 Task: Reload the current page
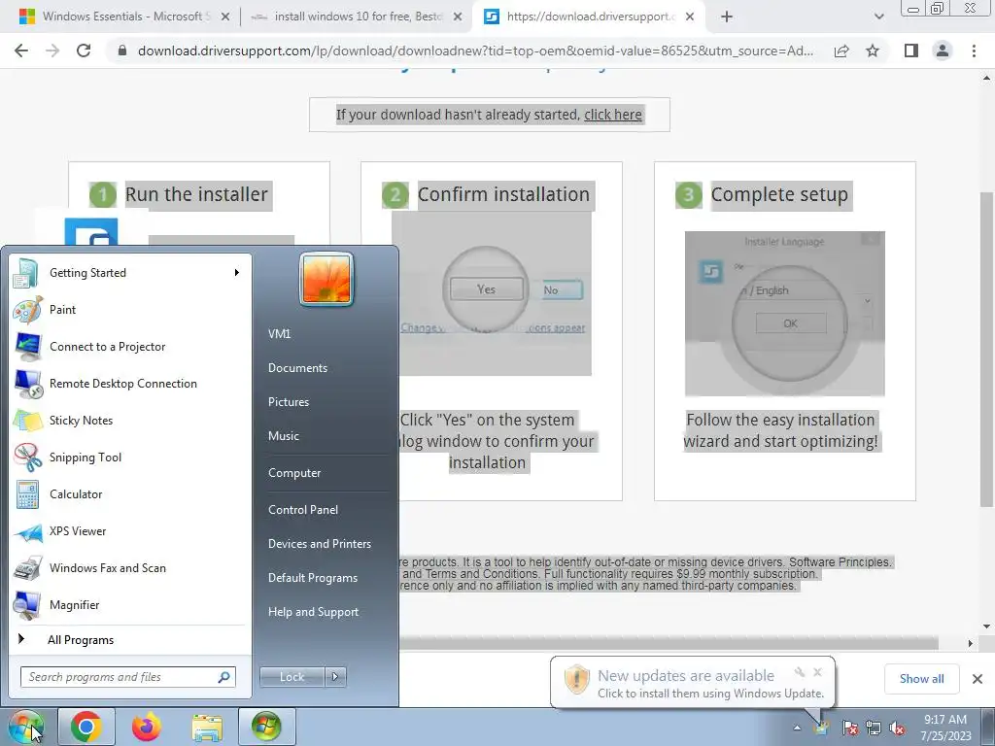[84, 51]
